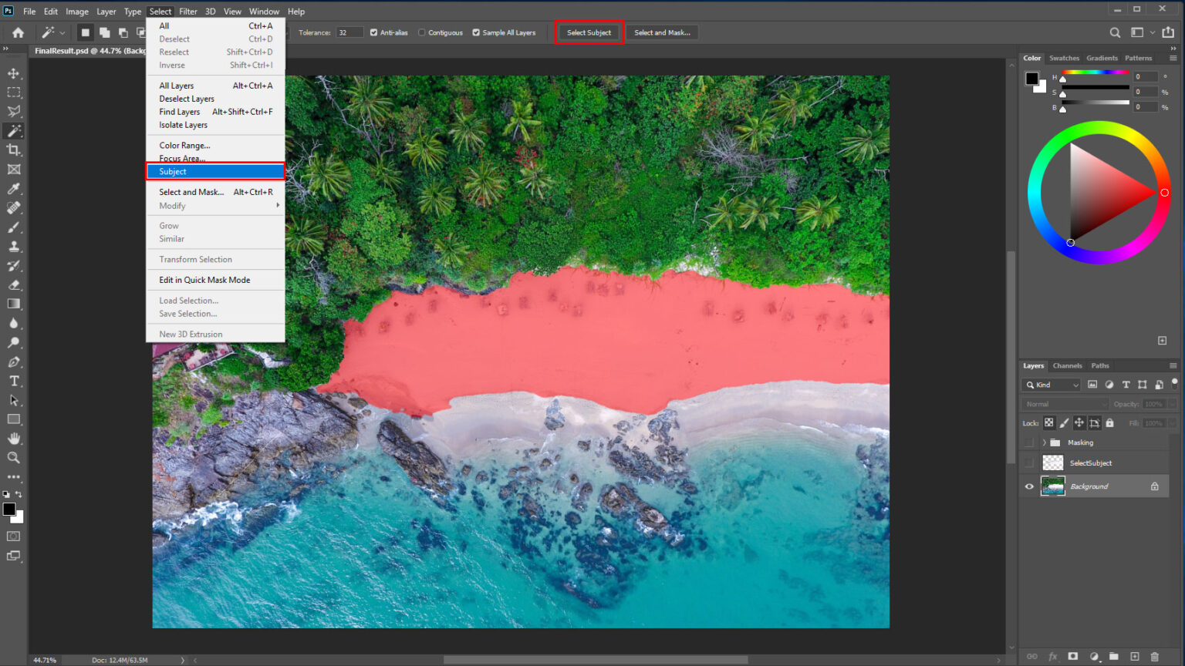Open Select and Mask workspace

coord(662,32)
